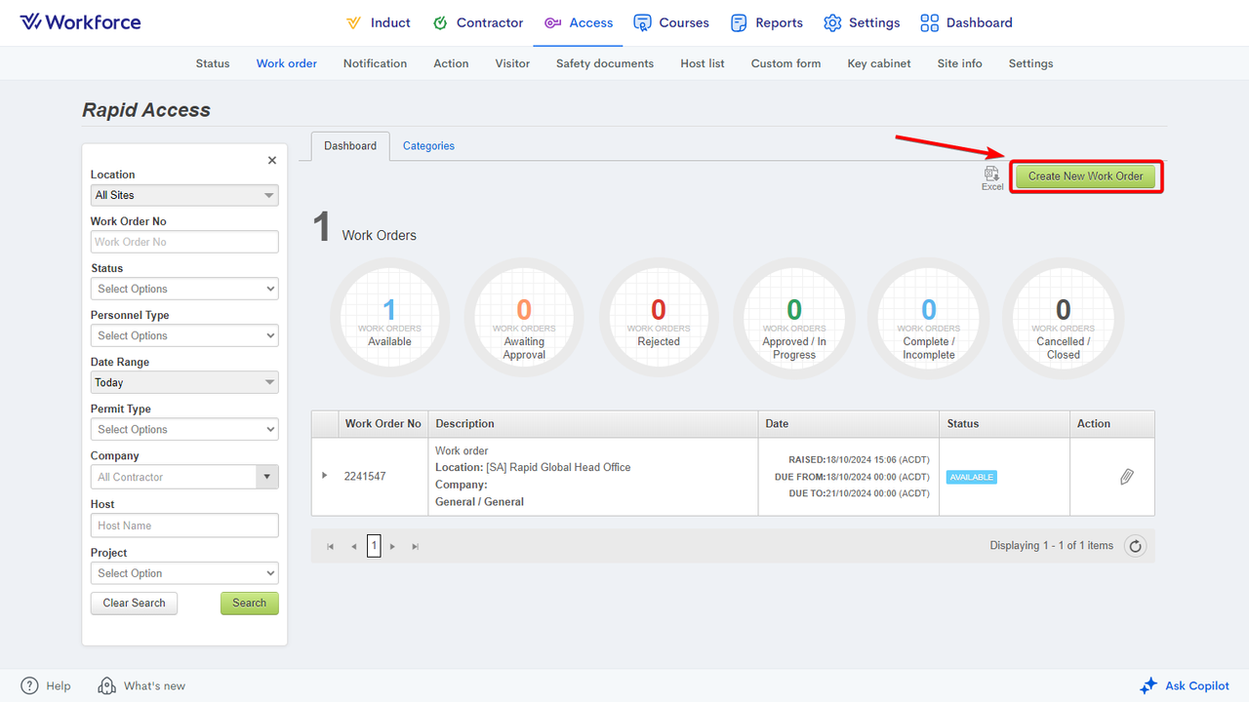Image resolution: width=1249 pixels, height=702 pixels.
Task: Click work order number 2241547
Action: tap(365, 477)
